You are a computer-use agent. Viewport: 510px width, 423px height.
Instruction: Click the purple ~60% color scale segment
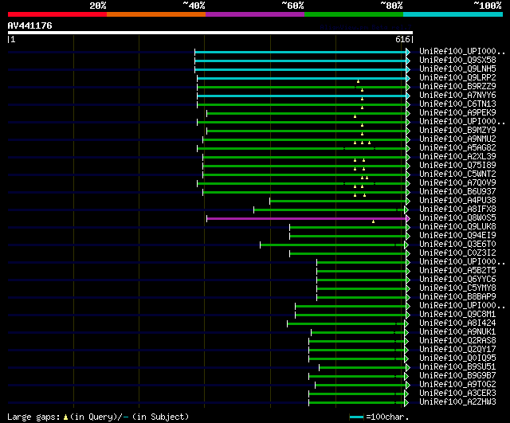click(x=255, y=14)
